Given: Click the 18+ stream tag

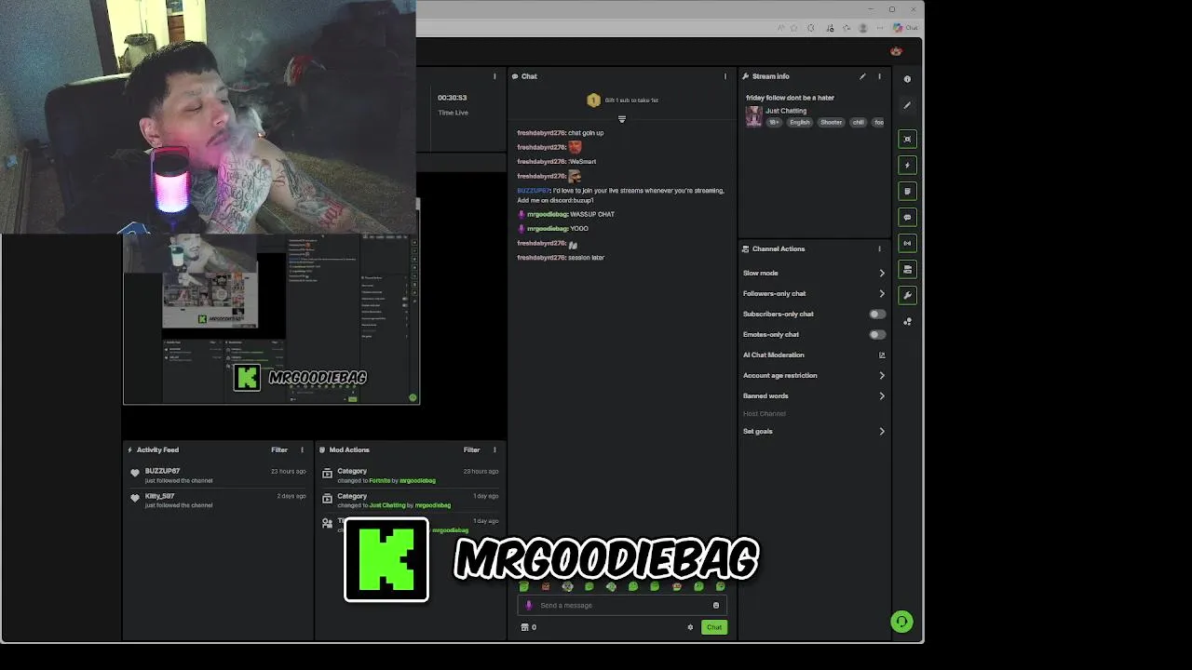Looking at the screenshot, I should [x=774, y=122].
